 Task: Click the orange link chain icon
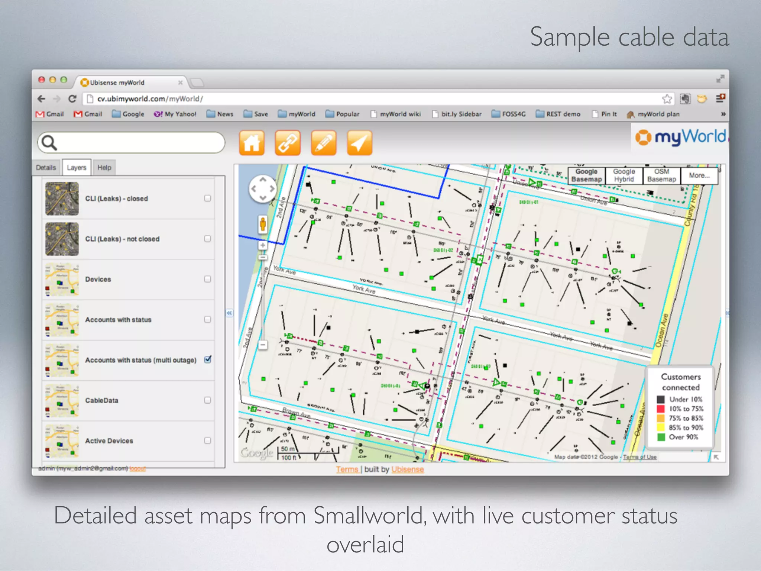coord(288,142)
